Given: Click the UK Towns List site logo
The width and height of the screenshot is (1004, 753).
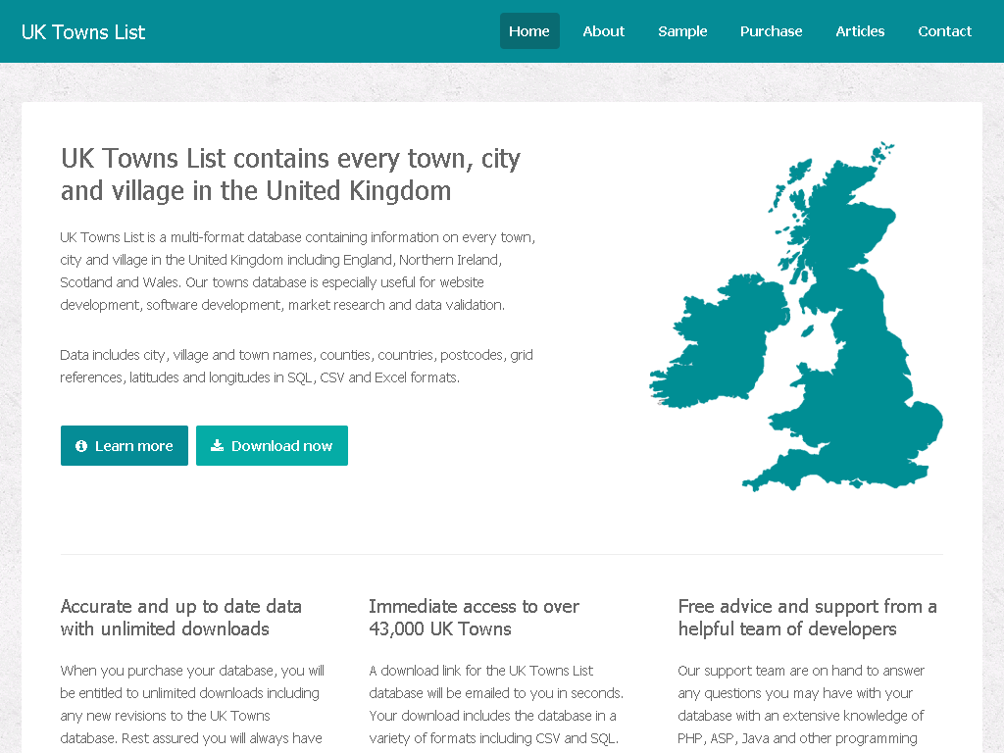Looking at the screenshot, I should click(83, 32).
